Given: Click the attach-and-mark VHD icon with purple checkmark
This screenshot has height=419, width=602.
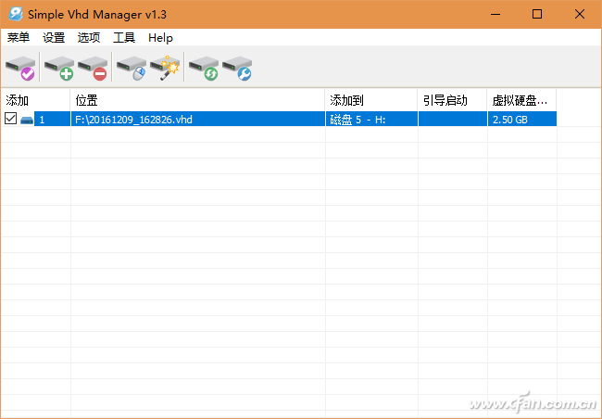Looking at the screenshot, I should point(20,68).
